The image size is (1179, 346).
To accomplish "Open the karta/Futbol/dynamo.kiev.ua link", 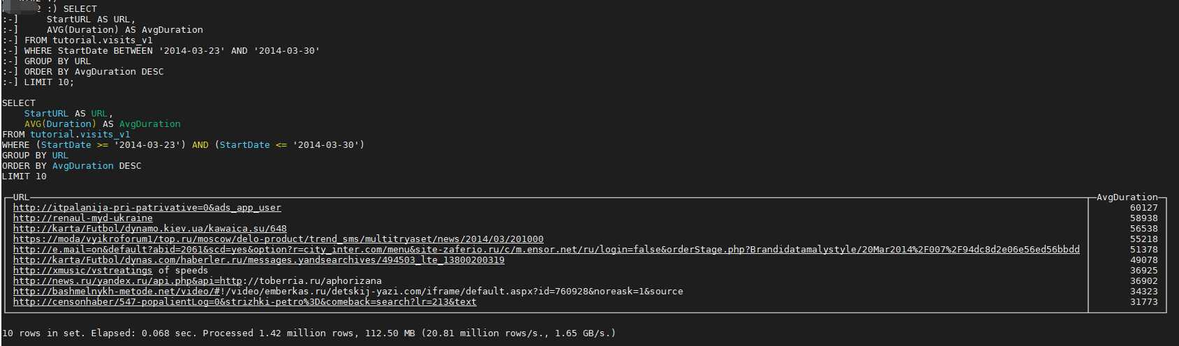I will coord(150,229).
